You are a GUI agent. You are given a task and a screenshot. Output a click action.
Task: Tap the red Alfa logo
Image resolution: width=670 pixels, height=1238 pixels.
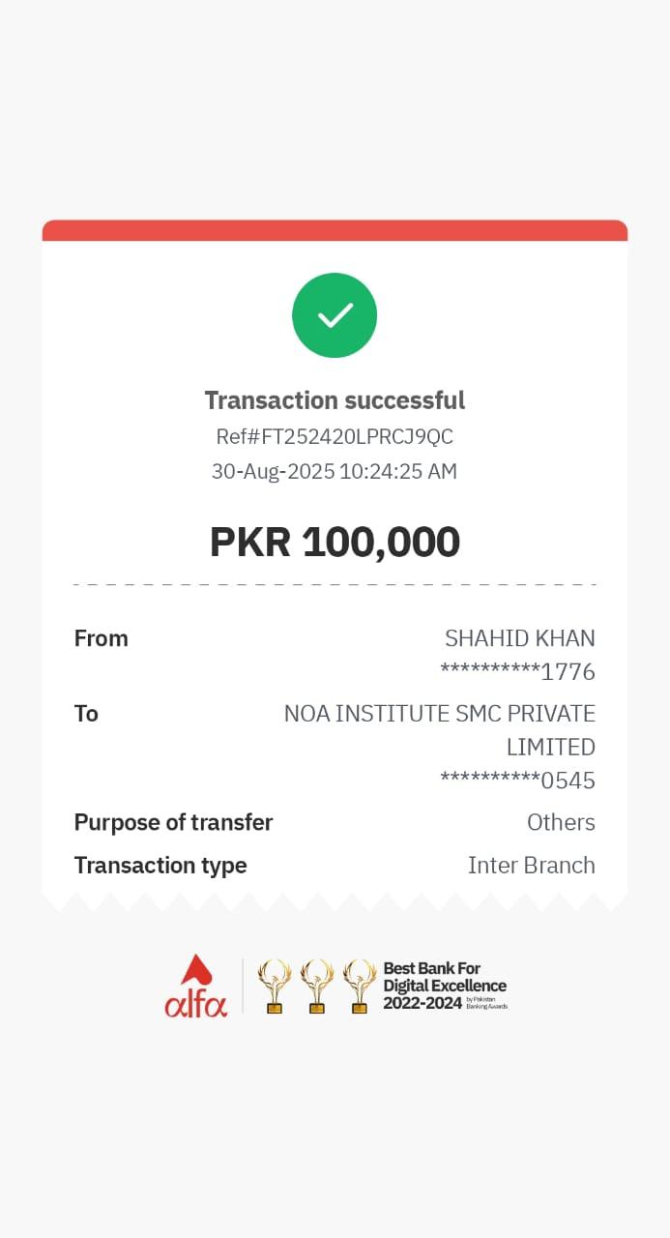point(196,987)
